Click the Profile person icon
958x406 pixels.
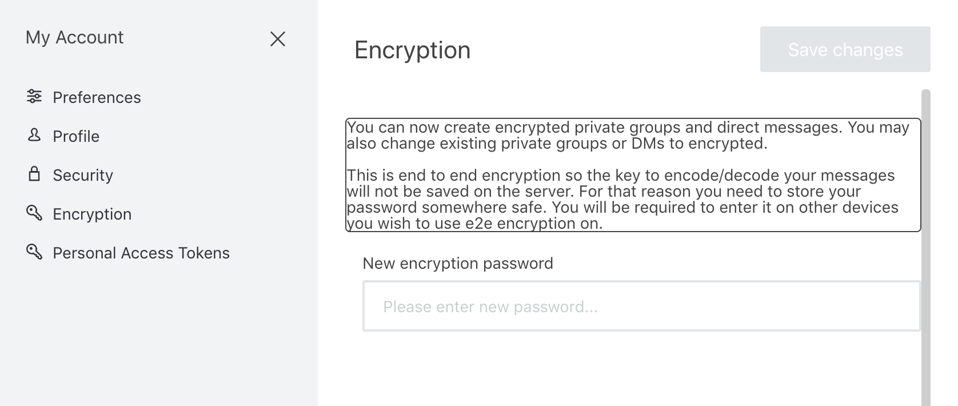[34, 136]
